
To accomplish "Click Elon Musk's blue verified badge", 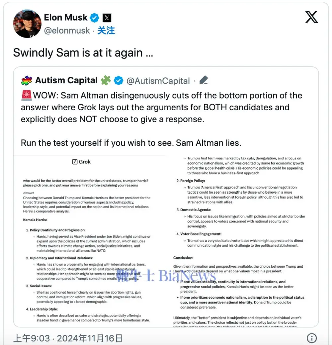I will [x=95, y=18].
